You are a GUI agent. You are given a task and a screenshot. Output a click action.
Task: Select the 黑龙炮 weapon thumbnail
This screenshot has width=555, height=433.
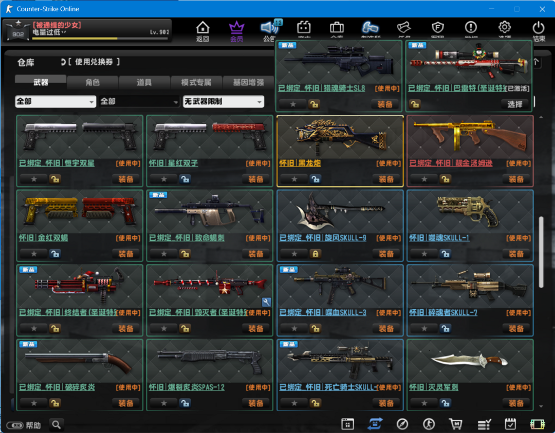(340, 137)
